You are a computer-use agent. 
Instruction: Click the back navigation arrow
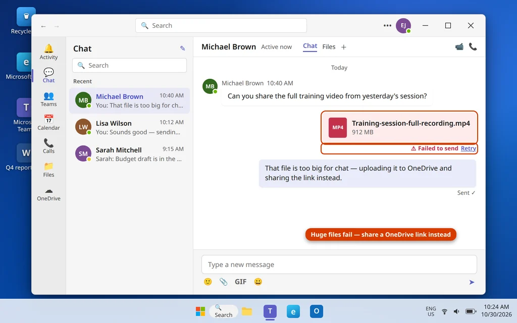(x=43, y=26)
